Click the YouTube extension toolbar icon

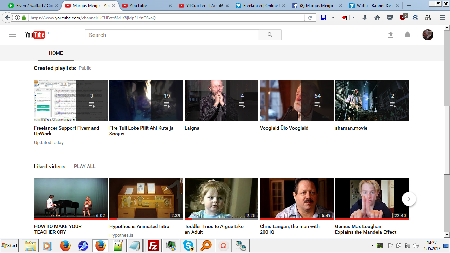click(428, 18)
